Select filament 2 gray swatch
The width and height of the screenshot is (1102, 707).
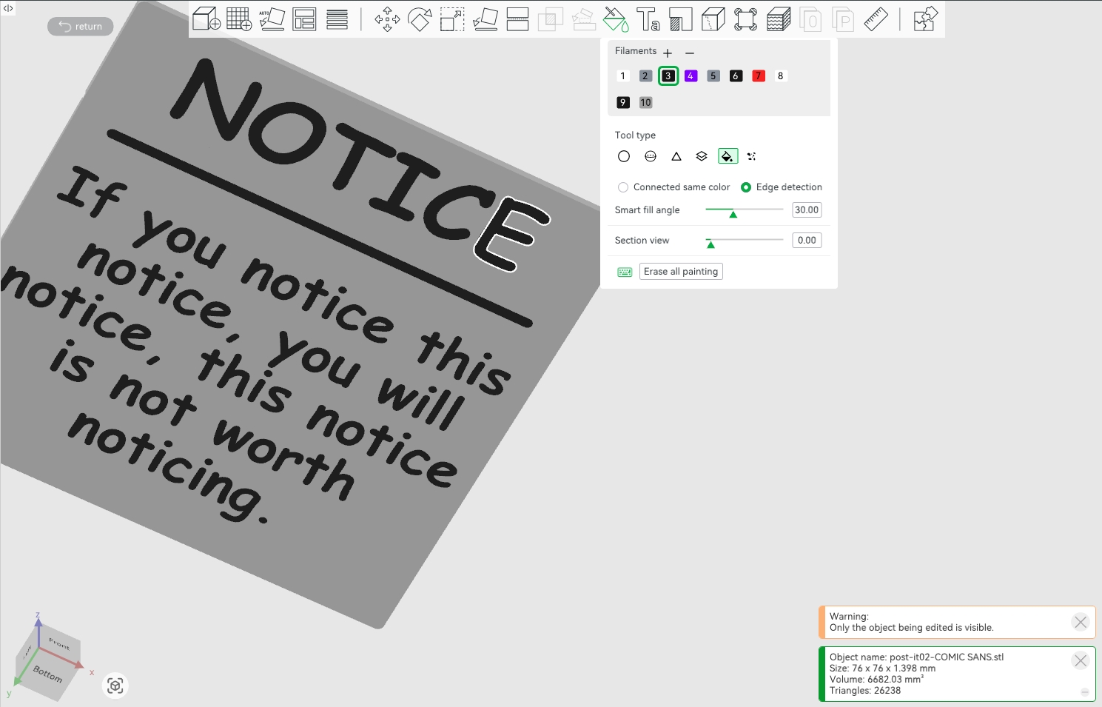(x=645, y=76)
